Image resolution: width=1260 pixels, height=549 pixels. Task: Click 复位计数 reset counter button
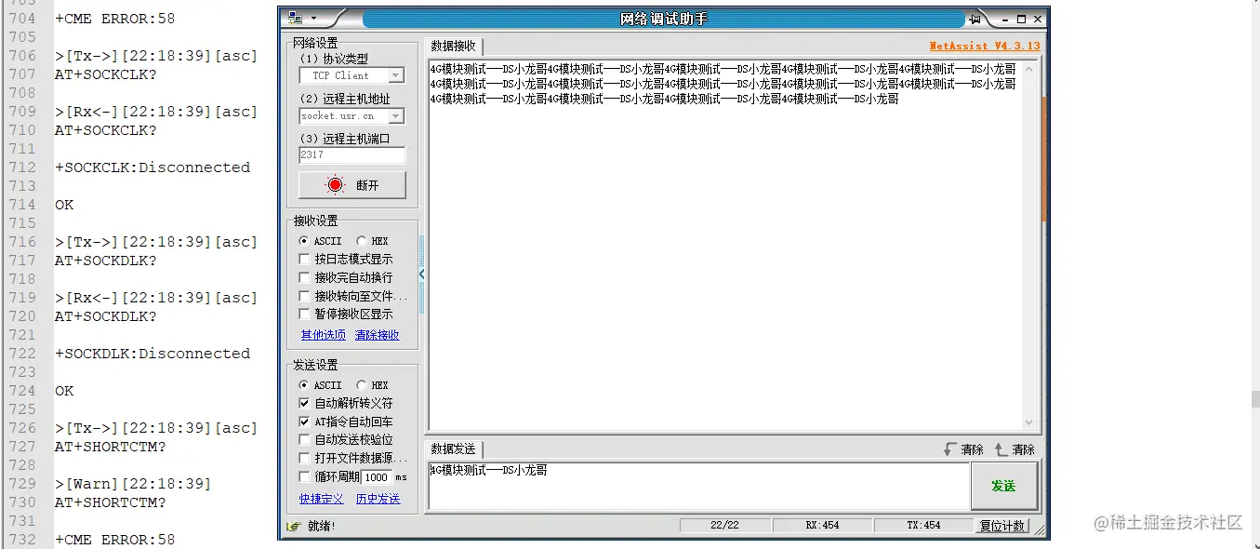coord(1002,526)
